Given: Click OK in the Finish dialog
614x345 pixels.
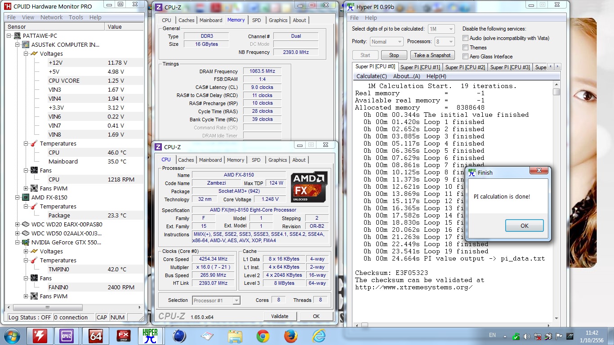Looking at the screenshot, I should click(x=525, y=226).
